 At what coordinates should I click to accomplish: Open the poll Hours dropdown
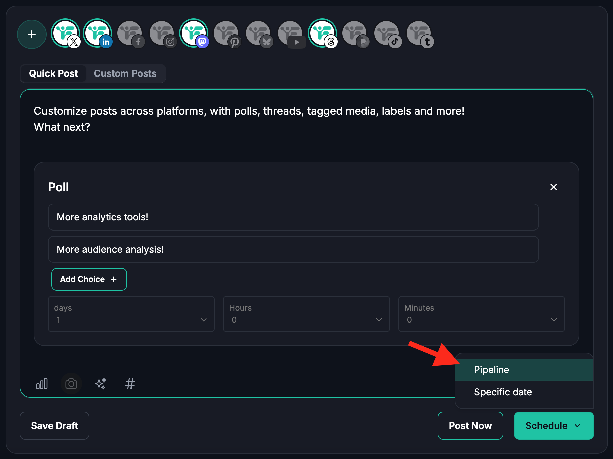tap(306, 314)
